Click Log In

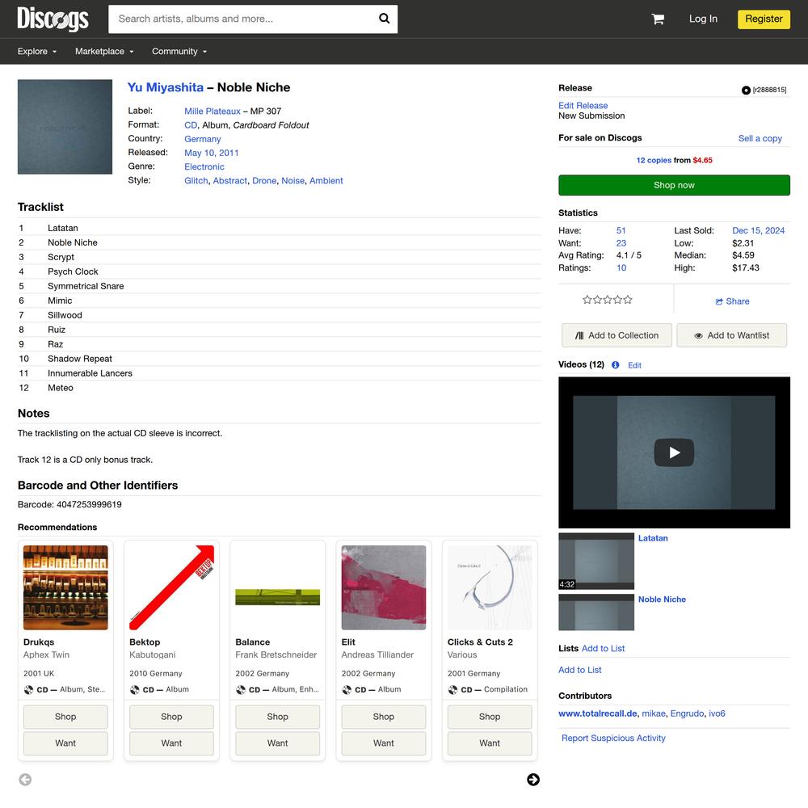(703, 19)
